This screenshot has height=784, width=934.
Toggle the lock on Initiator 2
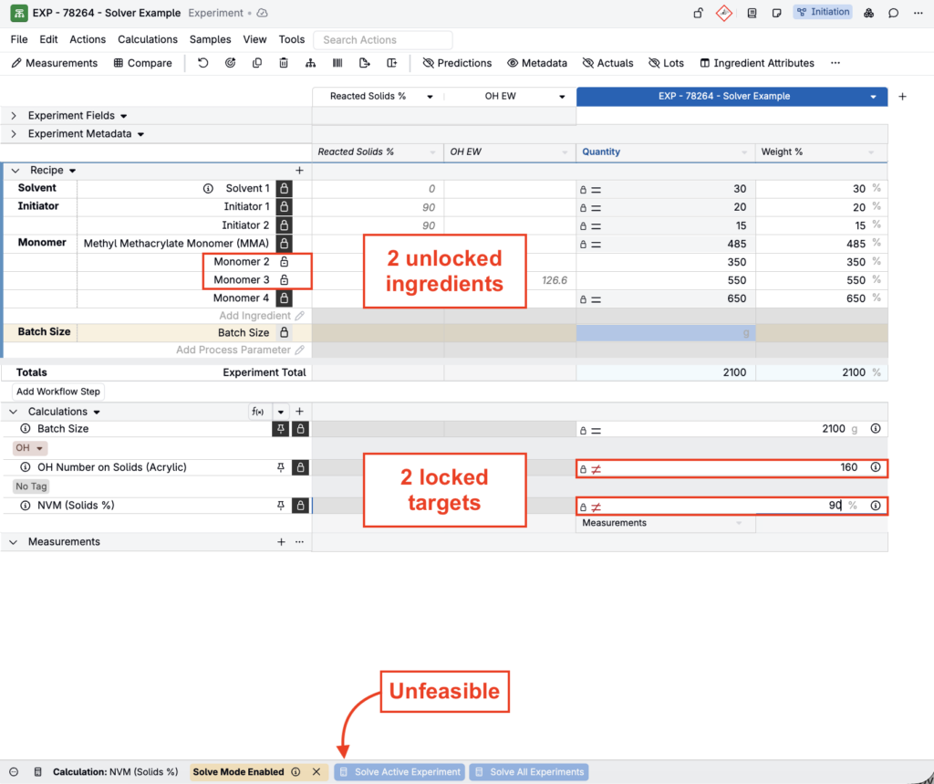pos(285,225)
